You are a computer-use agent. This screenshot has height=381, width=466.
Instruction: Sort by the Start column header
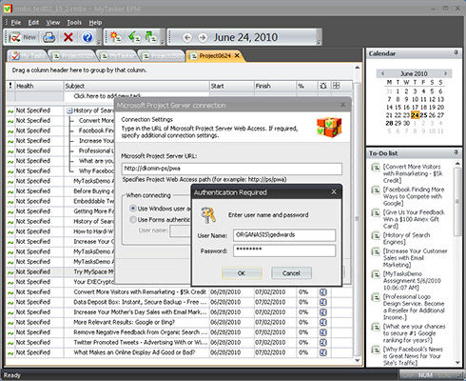point(232,86)
